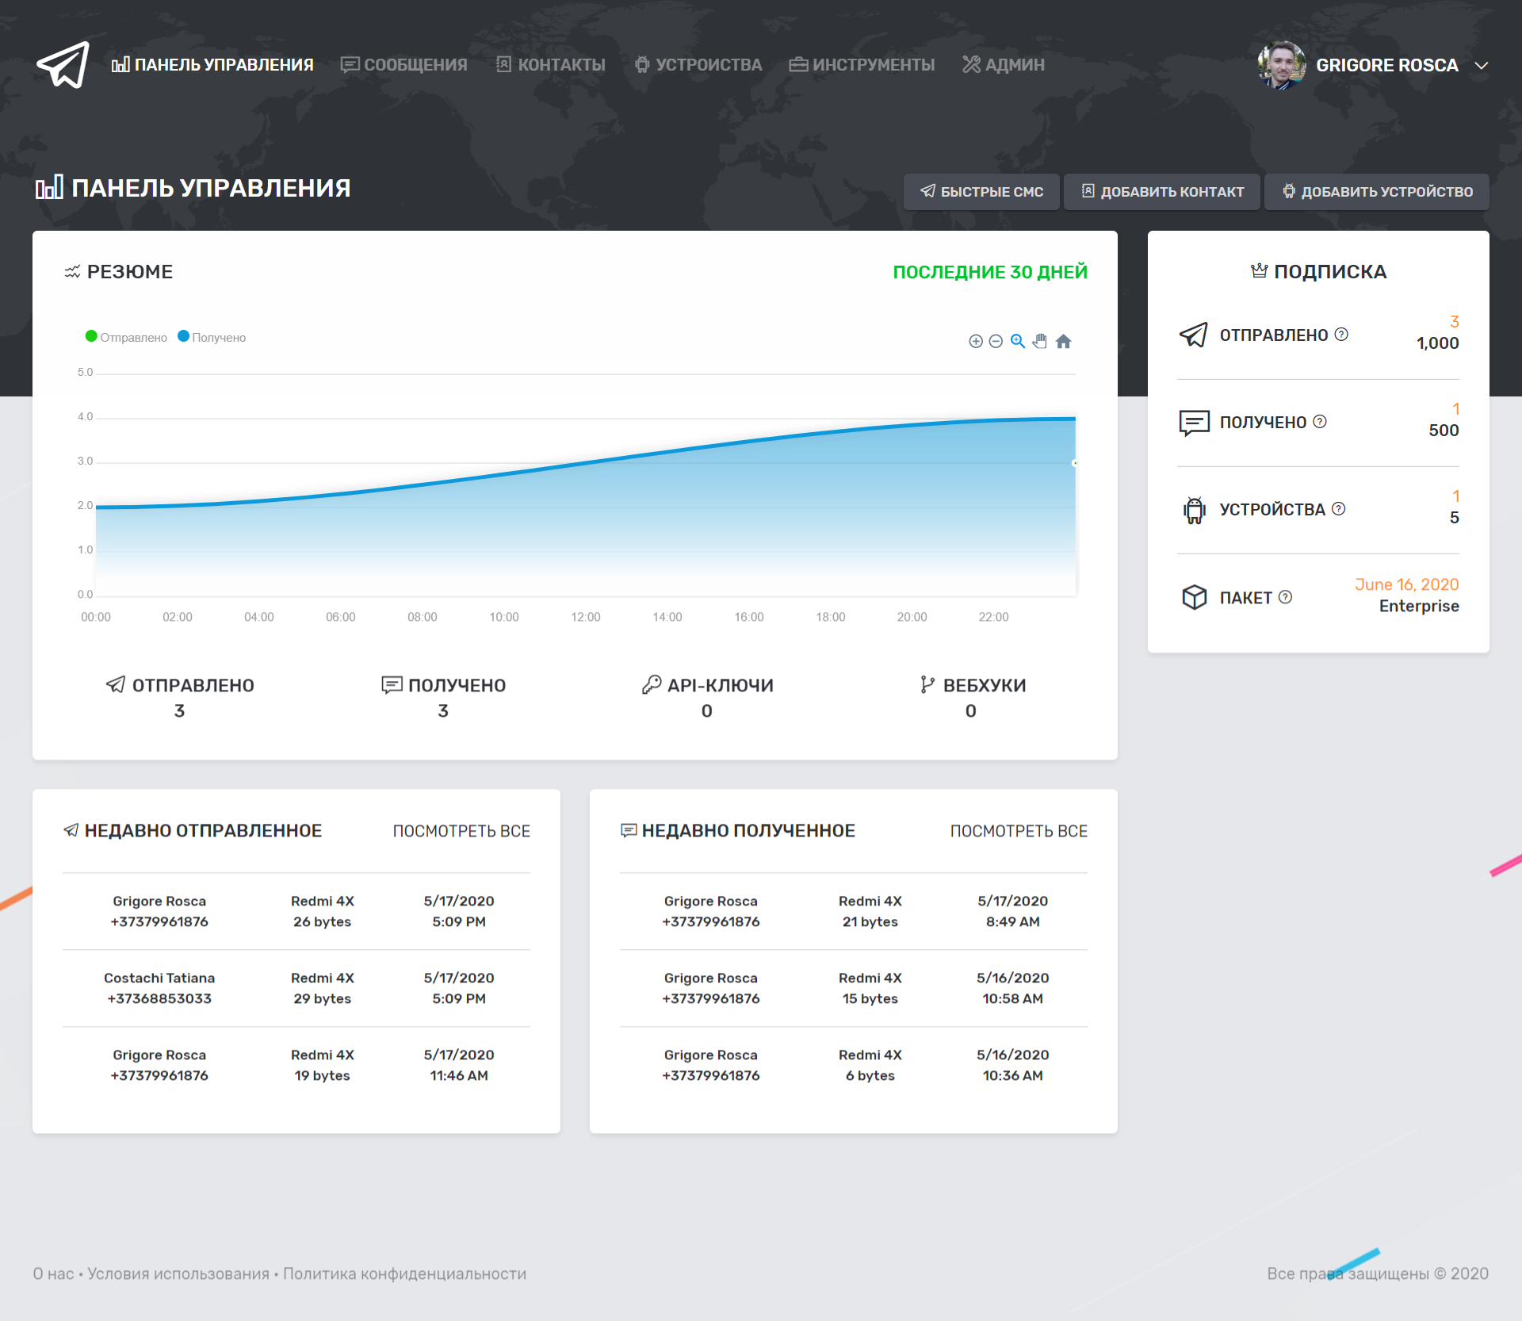The image size is (1522, 1321).
Task: Click Grigore Rosca profile avatar
Action: pyautogui.click(x=1281, y=65)
